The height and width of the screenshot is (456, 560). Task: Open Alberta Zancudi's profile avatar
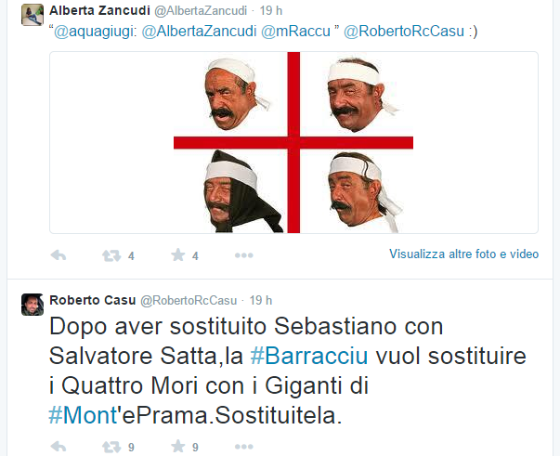pyautogui.click(x=33, y=15)
